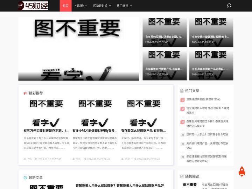This screenshot has height=189, width=252.
Task: Click recommended image above 有多少钱才能做理财经理 title
Action: coord(95,113)
